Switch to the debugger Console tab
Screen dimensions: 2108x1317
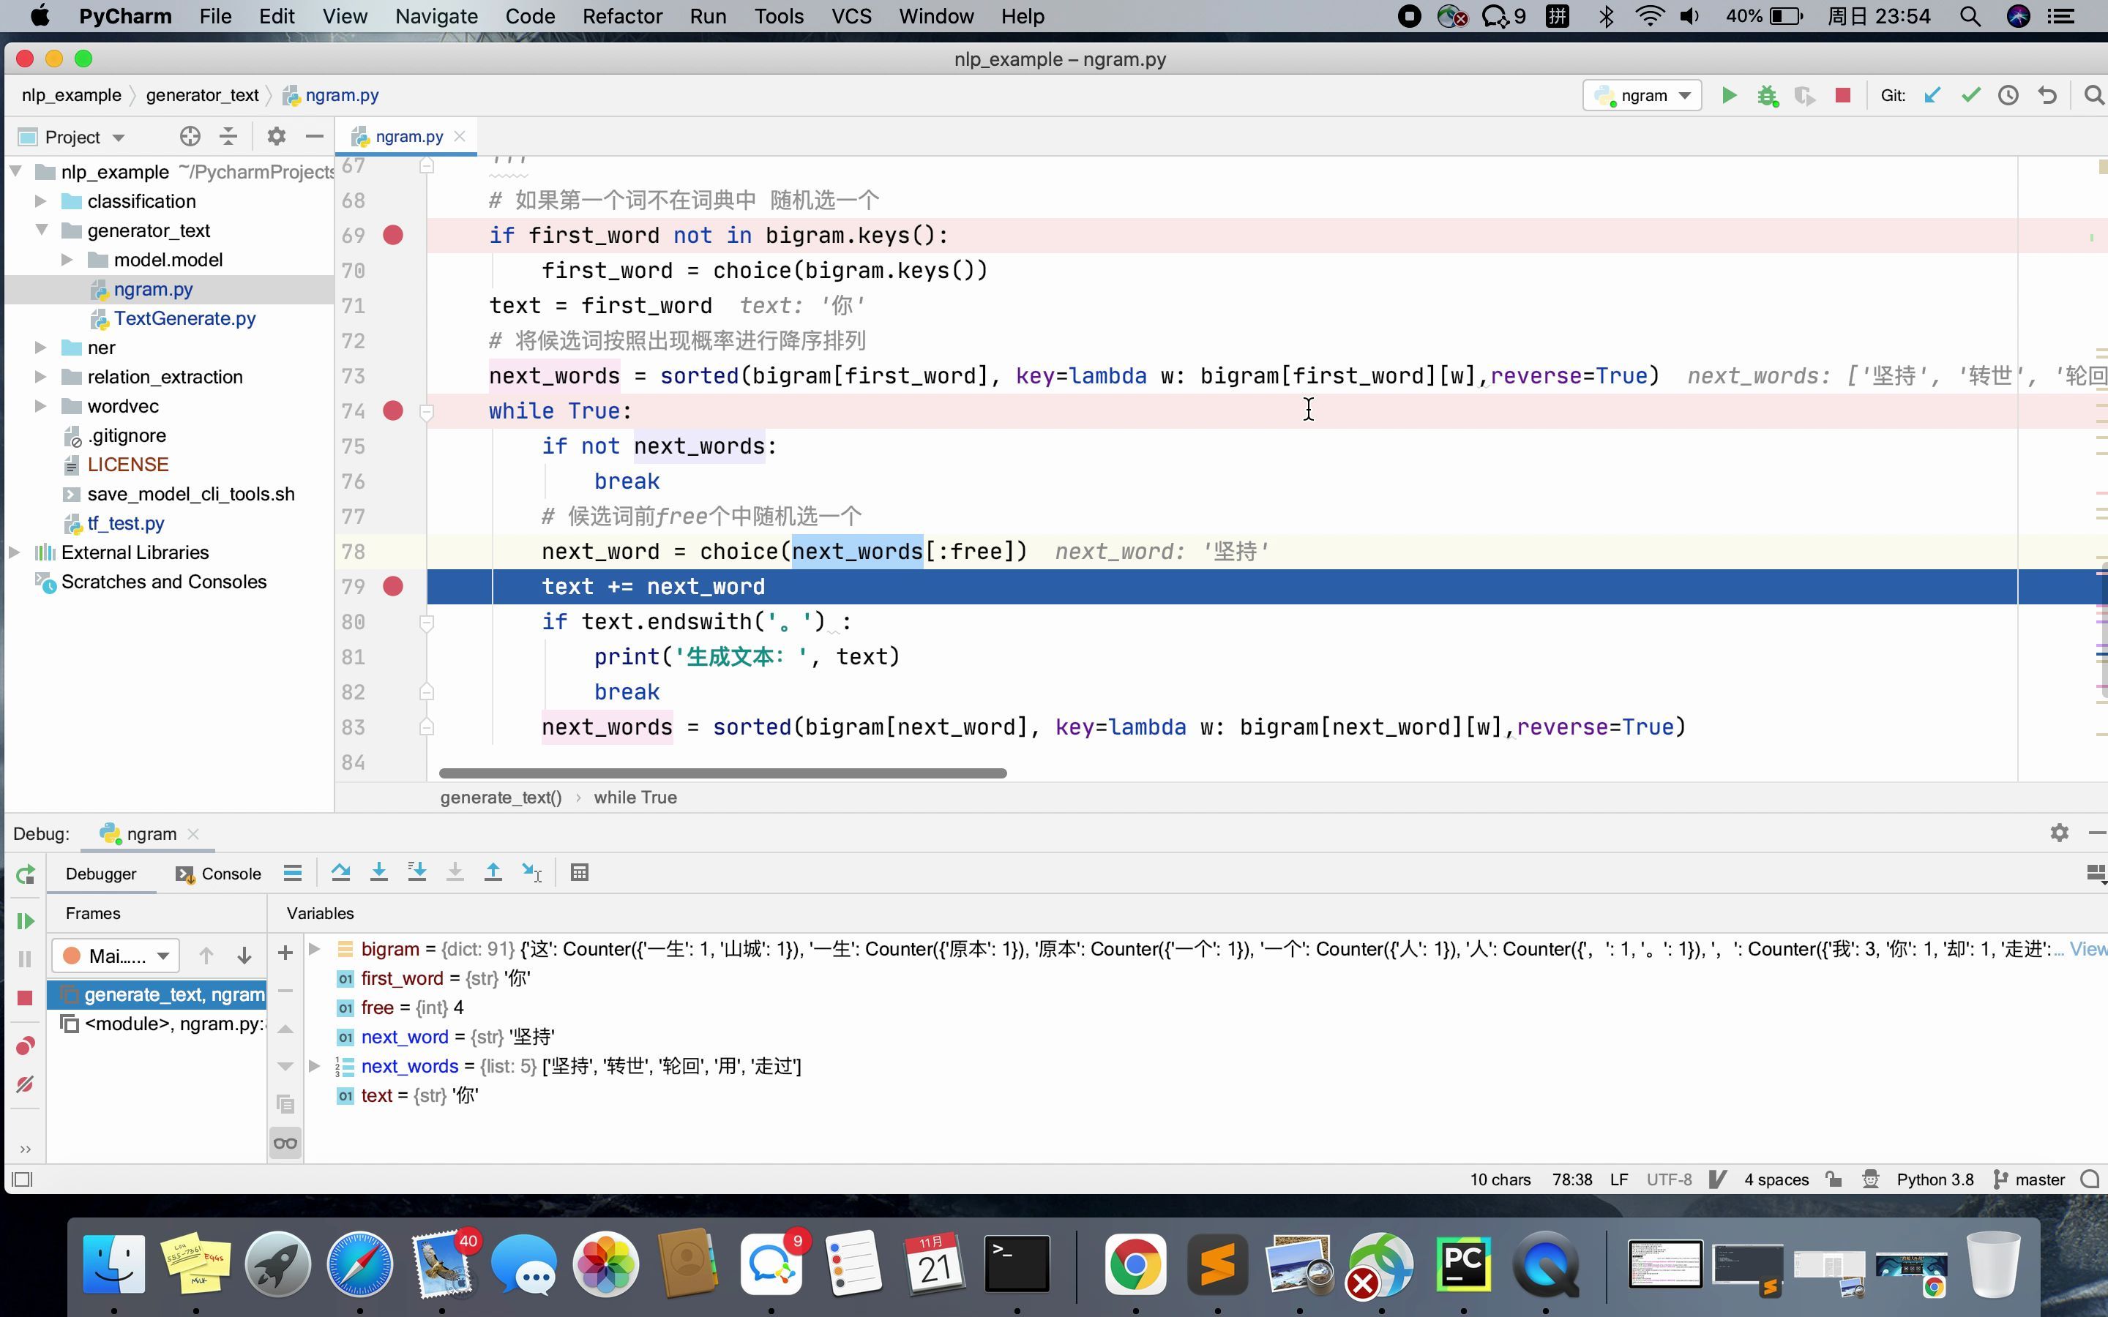point(219,874)
